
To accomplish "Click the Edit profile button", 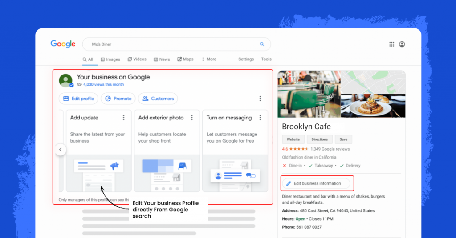I will click(78, 99).
